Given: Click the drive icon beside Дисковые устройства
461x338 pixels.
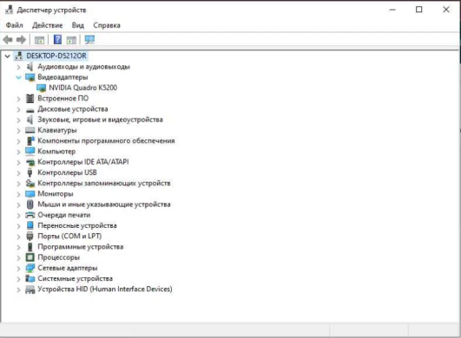Looking at the screenshot, I should (x=30, y=110).
